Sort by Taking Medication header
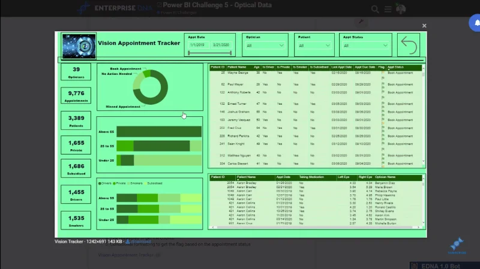Screen dimensions: 480x269 click(x=311, y=177)
